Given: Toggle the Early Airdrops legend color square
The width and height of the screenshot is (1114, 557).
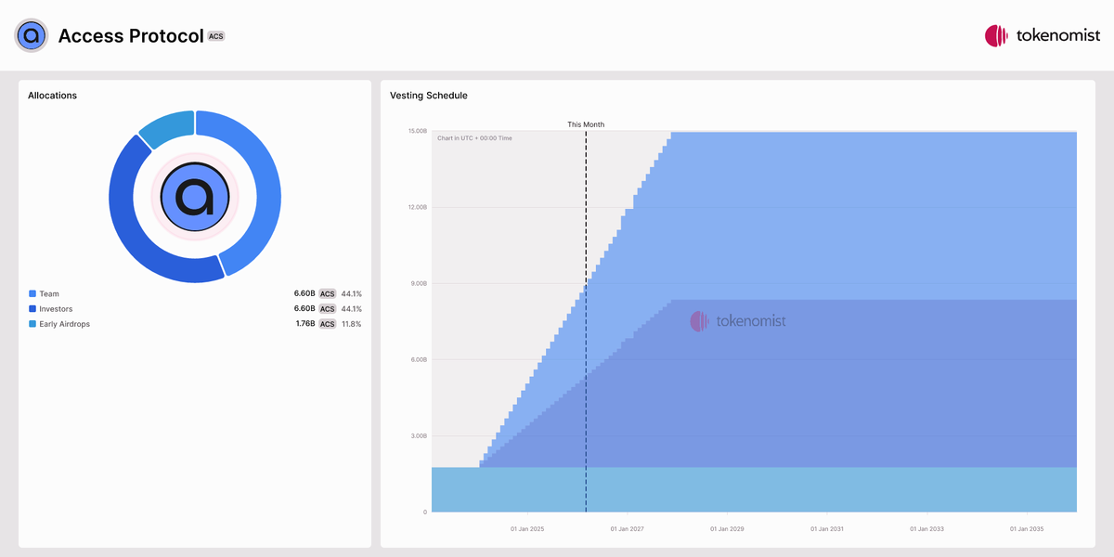Looking at the screenshot, I should point(32,324).
